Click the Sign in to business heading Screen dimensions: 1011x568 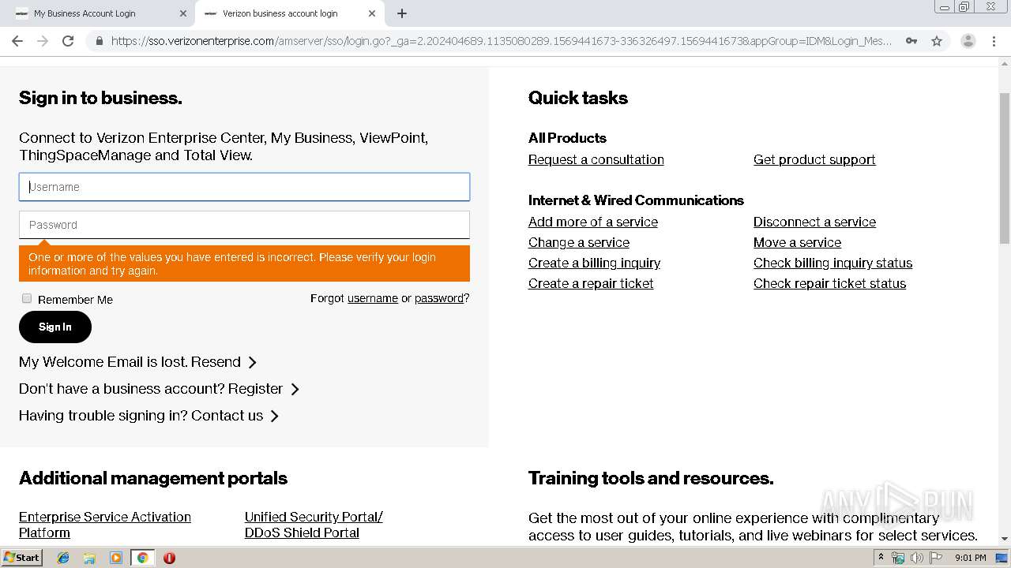tap(100, 98)
